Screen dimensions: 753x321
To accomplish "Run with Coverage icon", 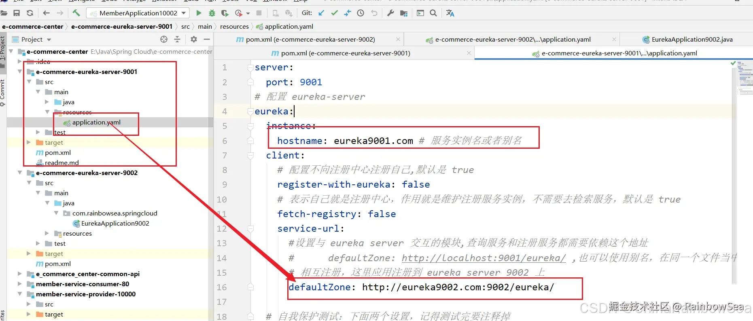I will (225, 13).
